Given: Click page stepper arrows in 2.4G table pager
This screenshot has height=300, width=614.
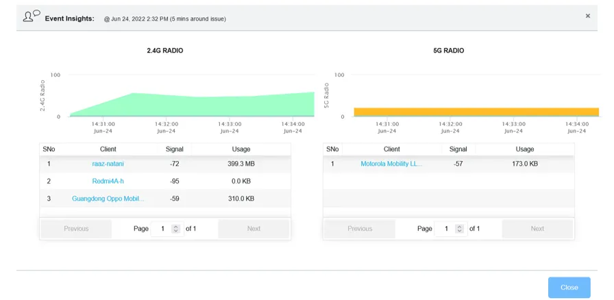Looking at the screenshot, I should (176, 229).
